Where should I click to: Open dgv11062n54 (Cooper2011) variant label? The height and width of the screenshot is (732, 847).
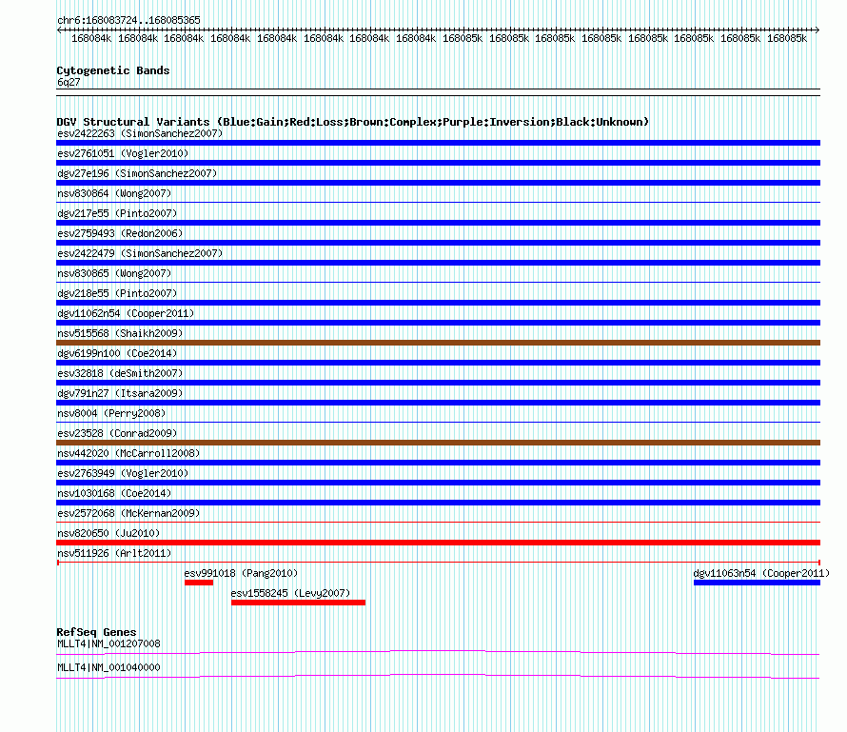[x=126, y=313]
